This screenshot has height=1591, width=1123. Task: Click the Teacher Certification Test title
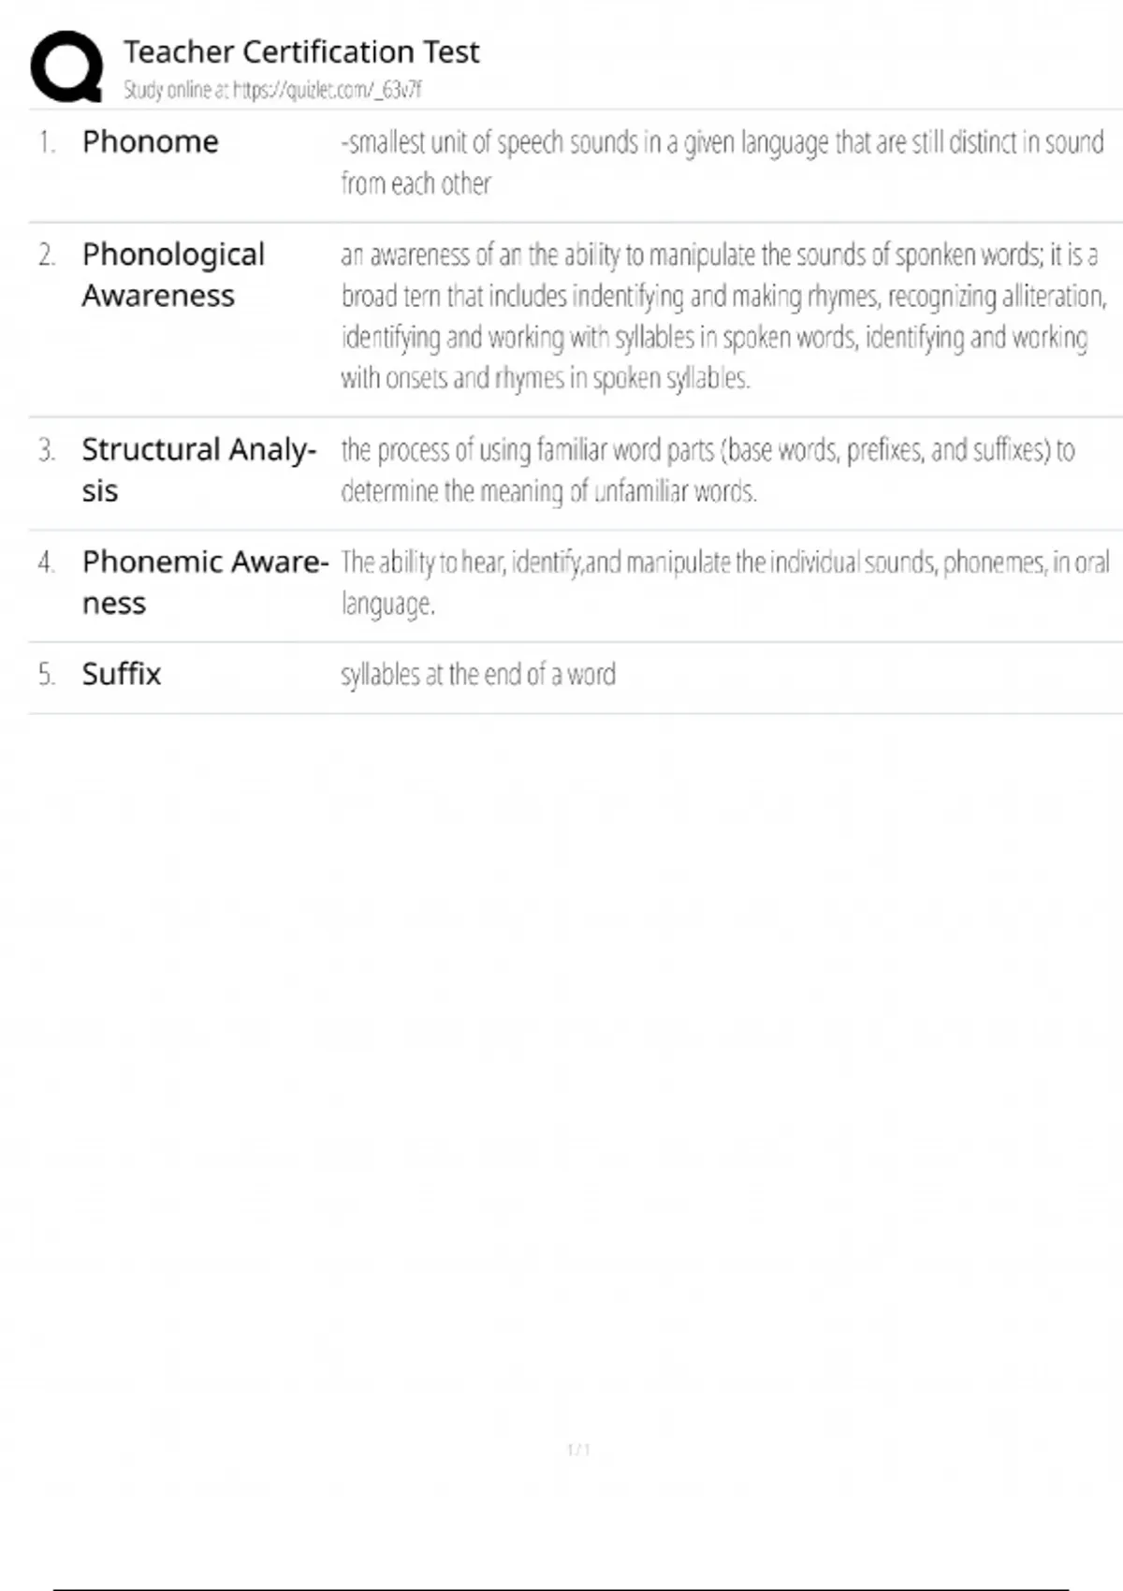301,51
